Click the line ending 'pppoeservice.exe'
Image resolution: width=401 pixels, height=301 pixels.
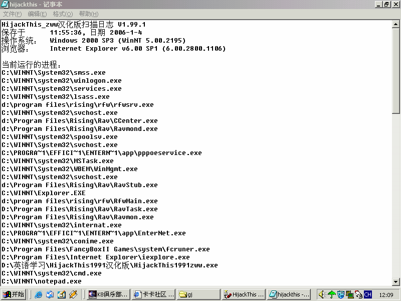tap(102, 153)
